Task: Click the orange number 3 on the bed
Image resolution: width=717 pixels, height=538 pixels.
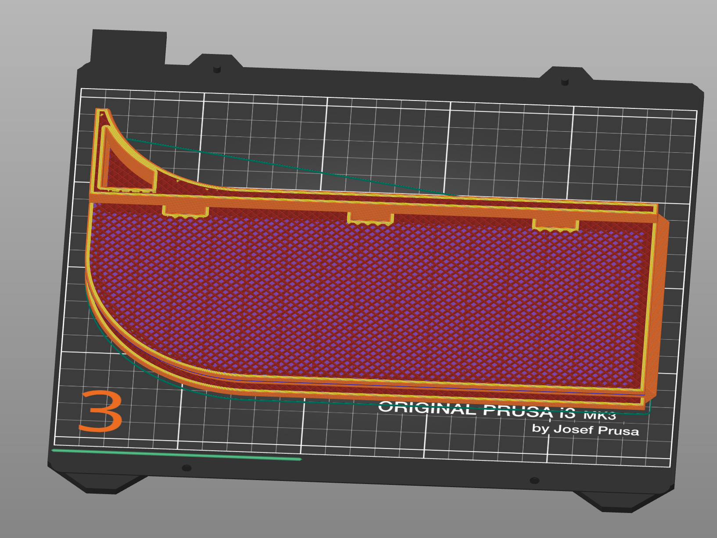Action: coord(100,411)
